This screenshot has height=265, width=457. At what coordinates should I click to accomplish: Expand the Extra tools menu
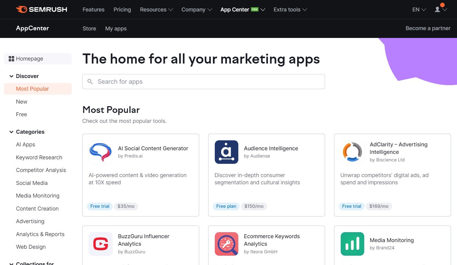tap(290, 10)
